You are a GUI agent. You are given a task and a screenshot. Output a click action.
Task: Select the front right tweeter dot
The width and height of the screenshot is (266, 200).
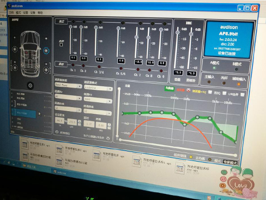(46, 39)
